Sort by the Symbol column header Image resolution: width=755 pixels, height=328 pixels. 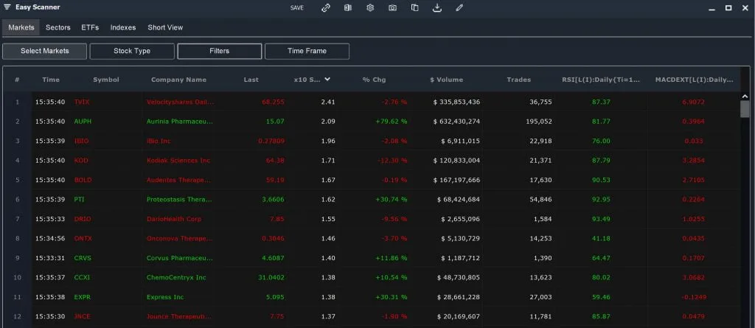click(106, 80)
